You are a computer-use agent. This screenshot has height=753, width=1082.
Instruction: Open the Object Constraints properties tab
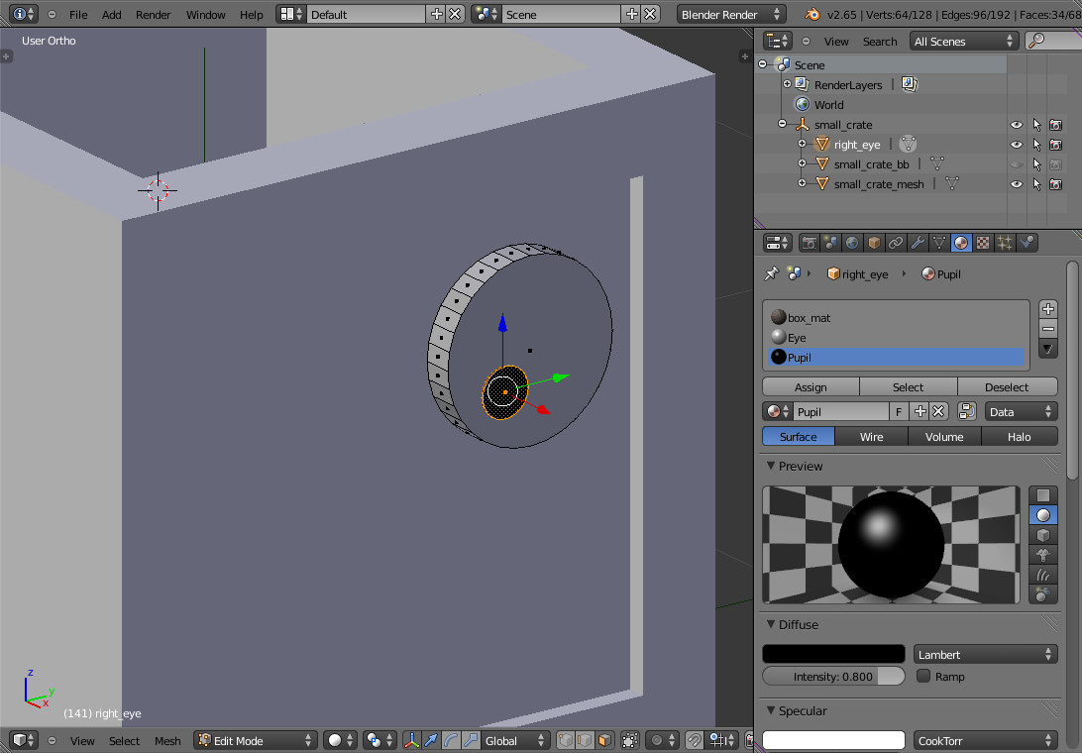[896, 243]
